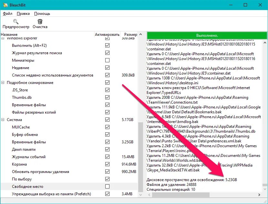268x204 pixels.
Task: Select the Миниатюры tree row
Action: [x=69, y=60]
